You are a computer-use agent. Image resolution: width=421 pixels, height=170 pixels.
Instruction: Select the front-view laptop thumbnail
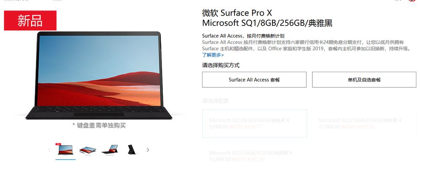pyautogui.click(x=66, y=150)
